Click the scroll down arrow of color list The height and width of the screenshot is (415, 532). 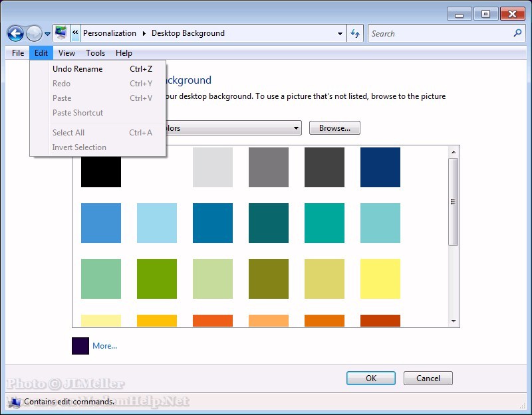click(454, 321)
